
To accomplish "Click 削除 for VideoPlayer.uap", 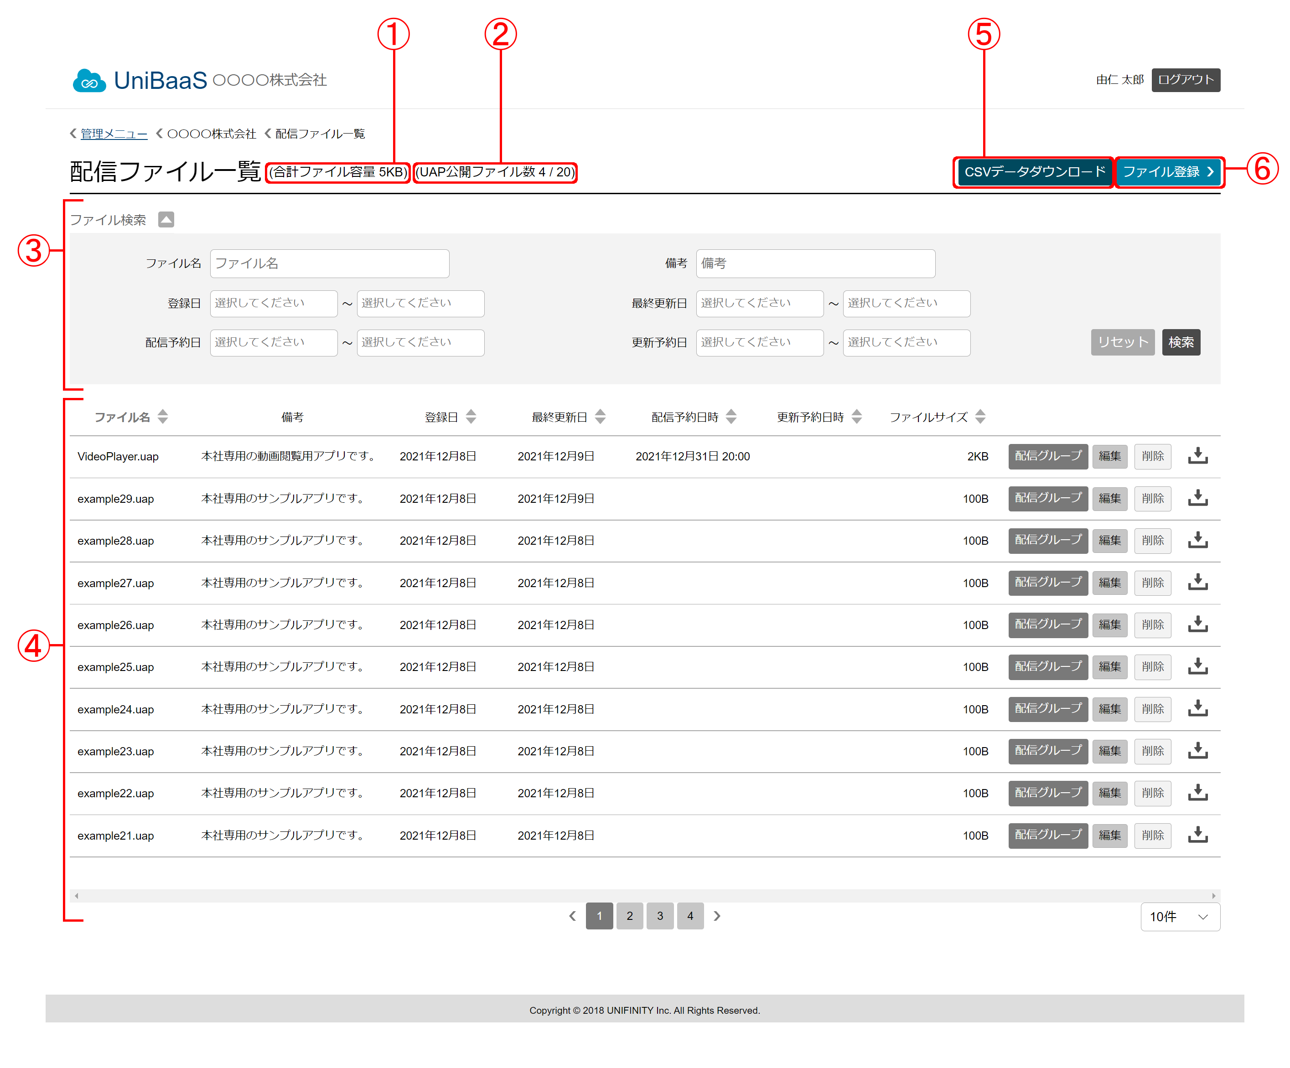I will click(x=1152, y=456).
